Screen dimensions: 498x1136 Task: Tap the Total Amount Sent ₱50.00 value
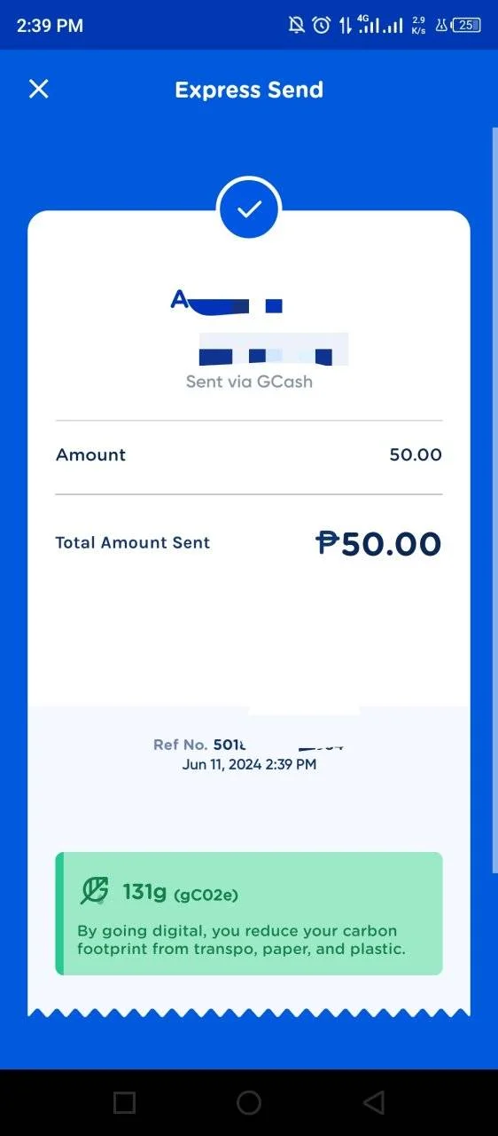[378, 543]
